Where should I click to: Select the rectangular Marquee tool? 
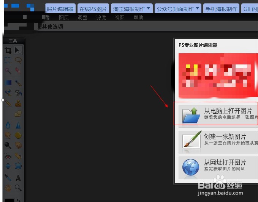point(8,60)
